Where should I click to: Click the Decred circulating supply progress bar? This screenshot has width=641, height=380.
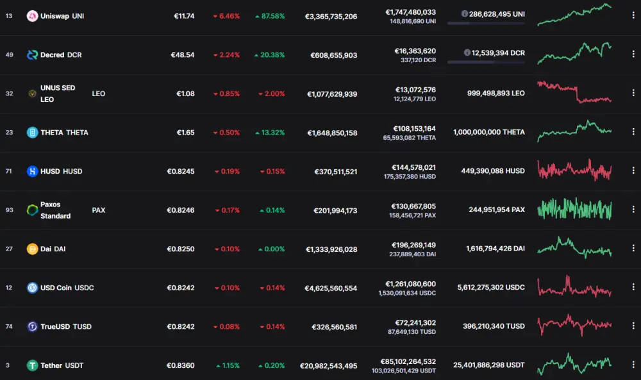point(486,62)
